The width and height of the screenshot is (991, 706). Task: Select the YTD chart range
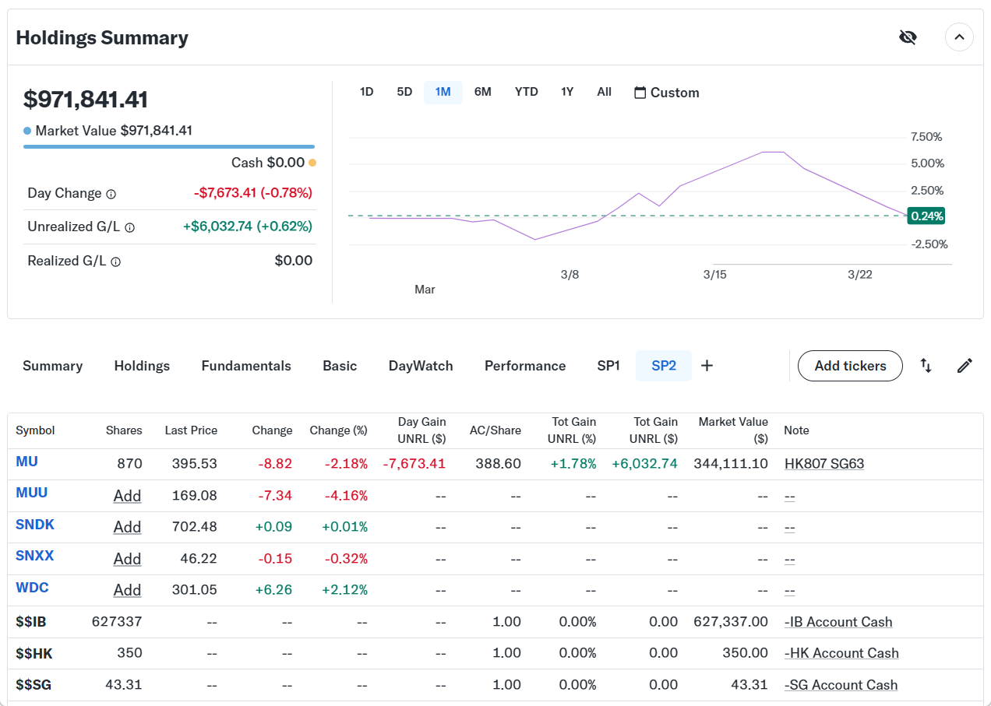click(526, 92)
